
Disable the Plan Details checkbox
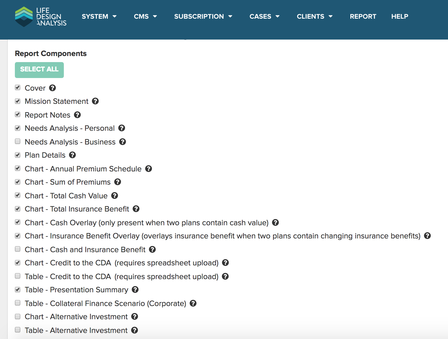coord(18,155)
